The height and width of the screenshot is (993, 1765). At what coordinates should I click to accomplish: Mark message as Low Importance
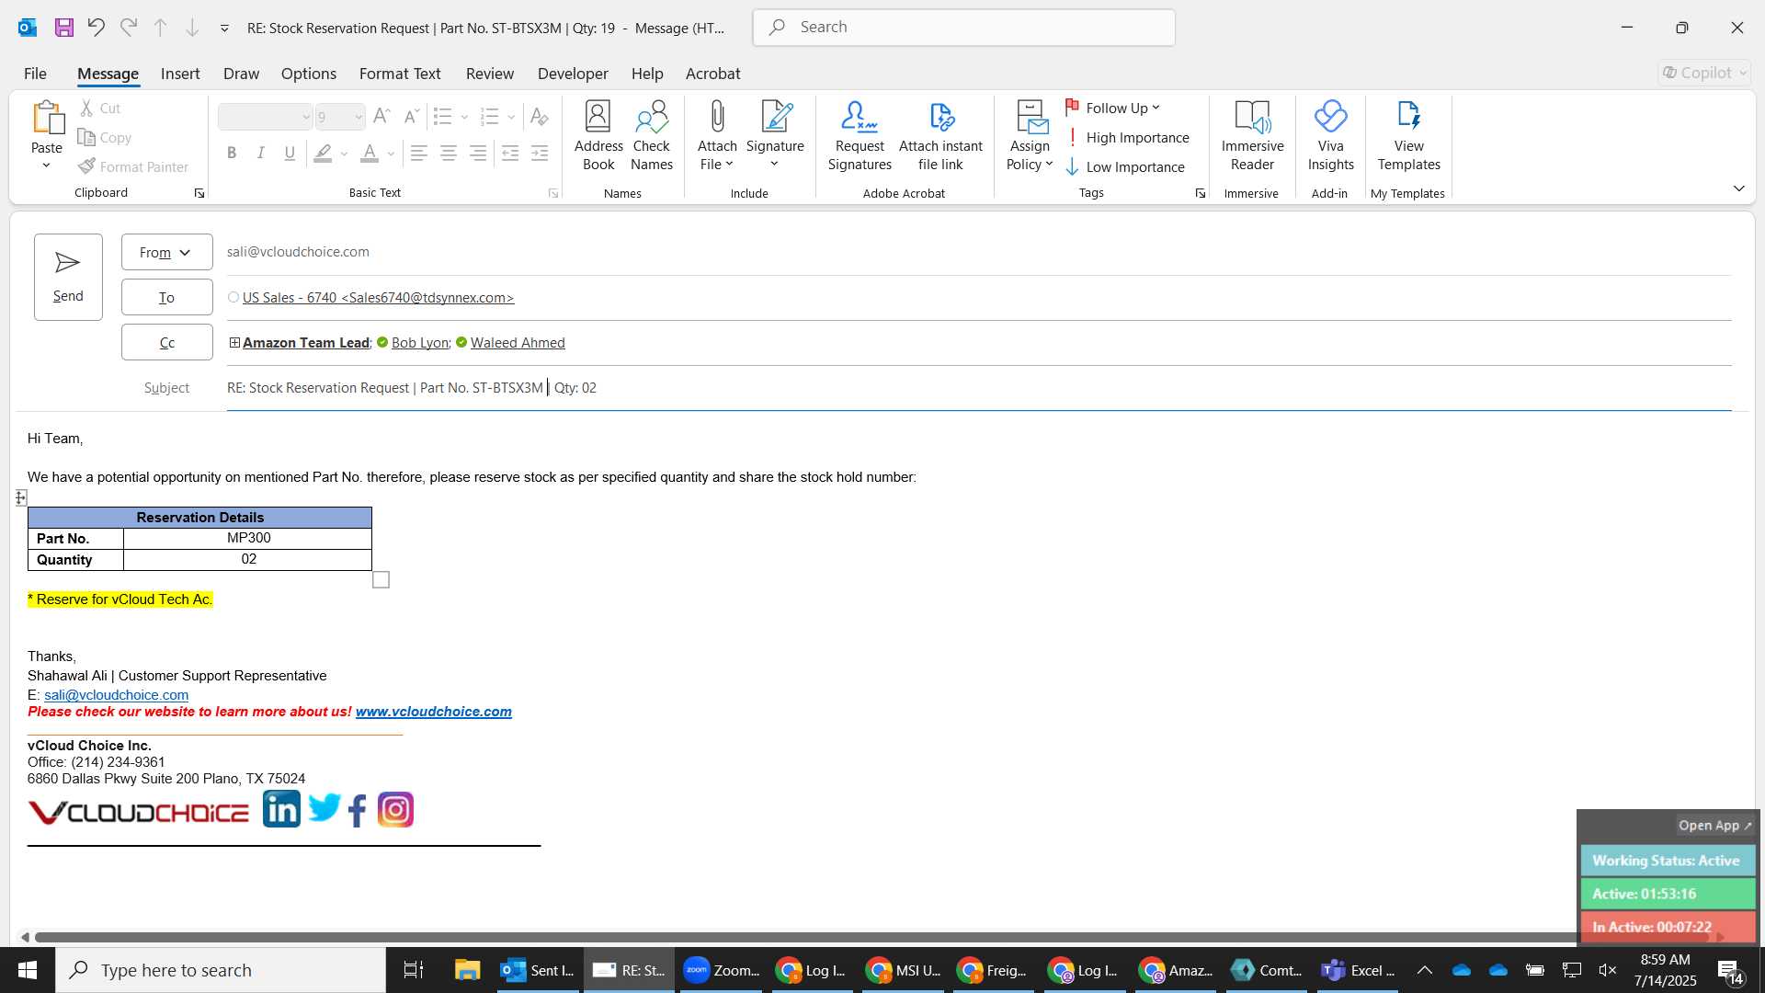pyautogui.click(x=1125, y=167)
